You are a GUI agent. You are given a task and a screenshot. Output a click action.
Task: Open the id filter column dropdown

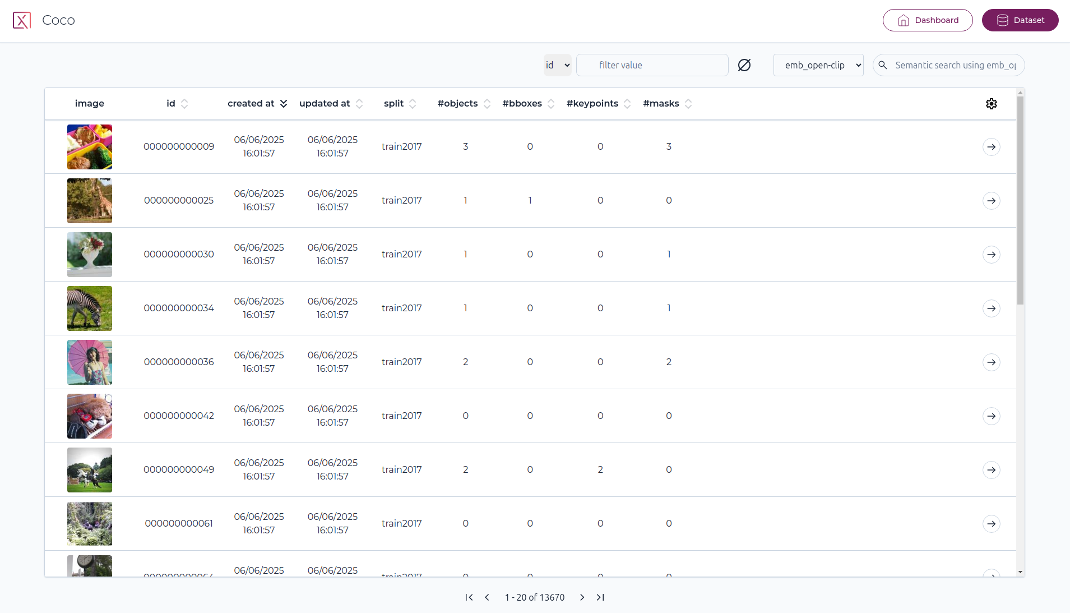click(x=558, y=65)
